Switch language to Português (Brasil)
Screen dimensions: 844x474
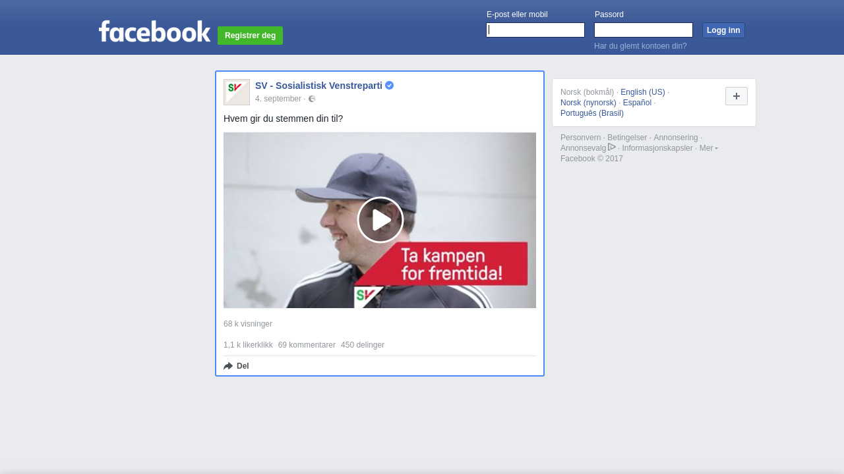(x=592, y=113)
